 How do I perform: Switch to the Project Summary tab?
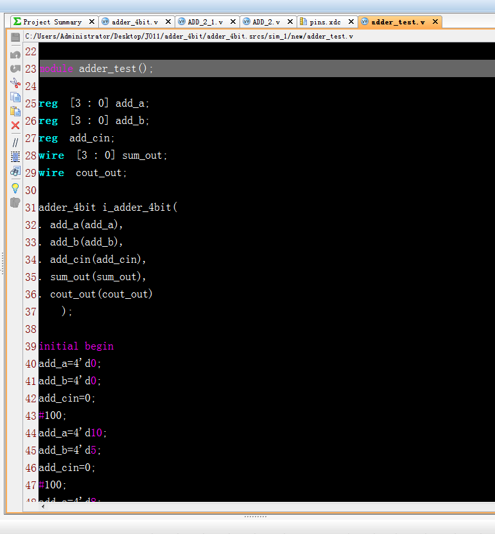pos(53,22)
